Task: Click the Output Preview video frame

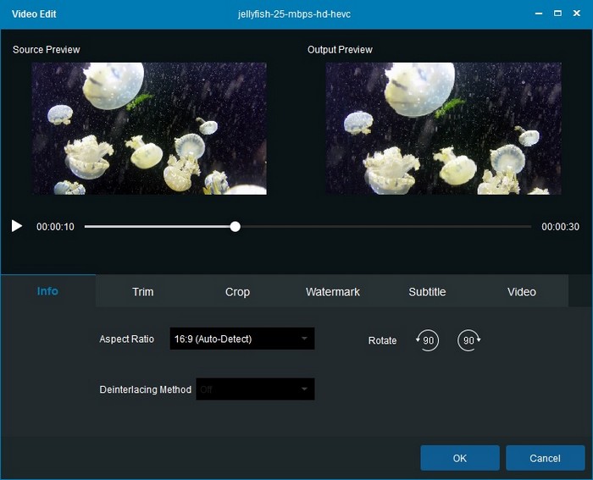Action: pos(443,128)
